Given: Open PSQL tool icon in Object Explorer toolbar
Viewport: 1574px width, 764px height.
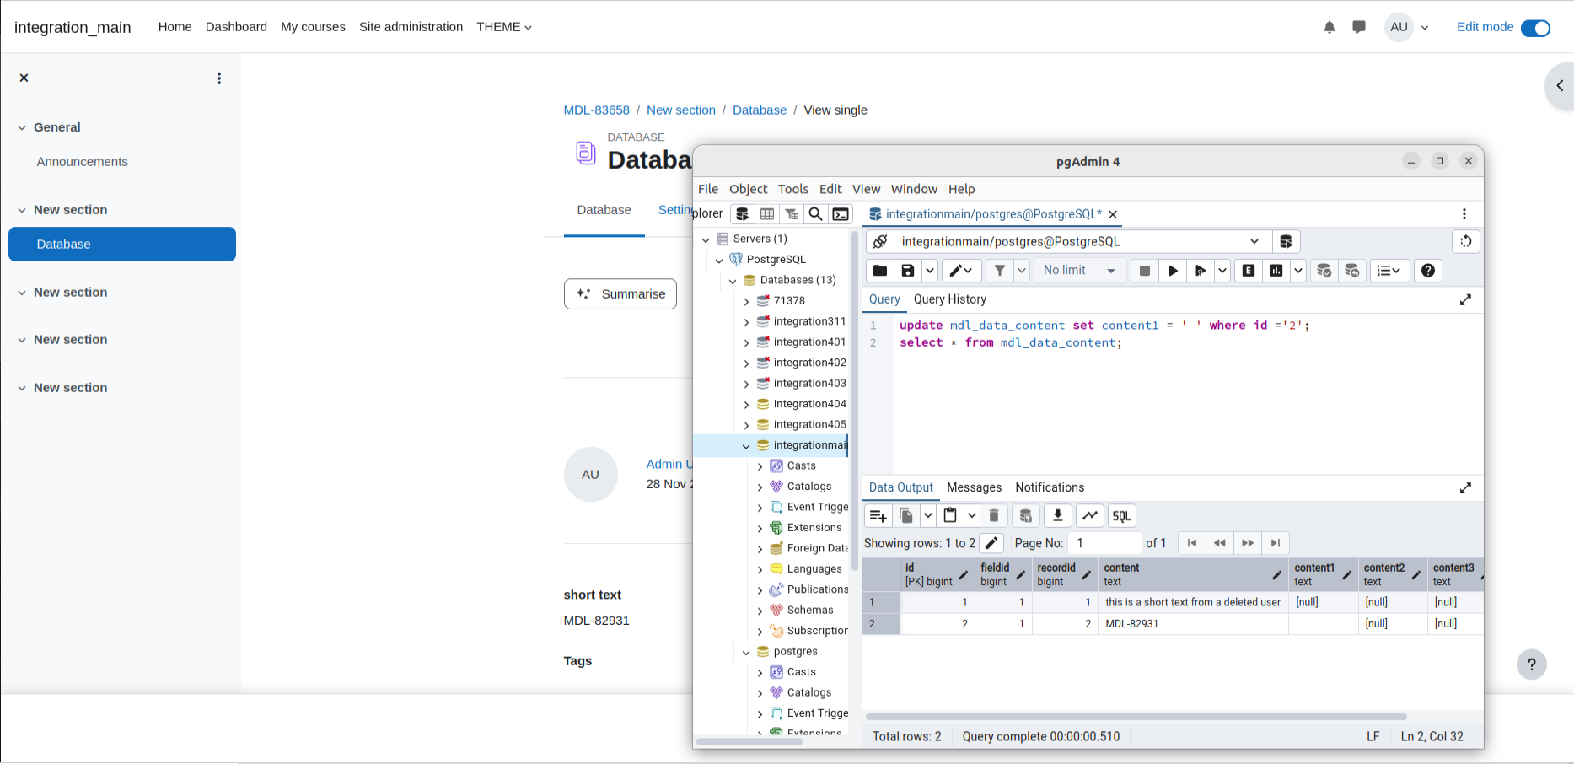Looking at the screenshot, I should coord(841,214).
